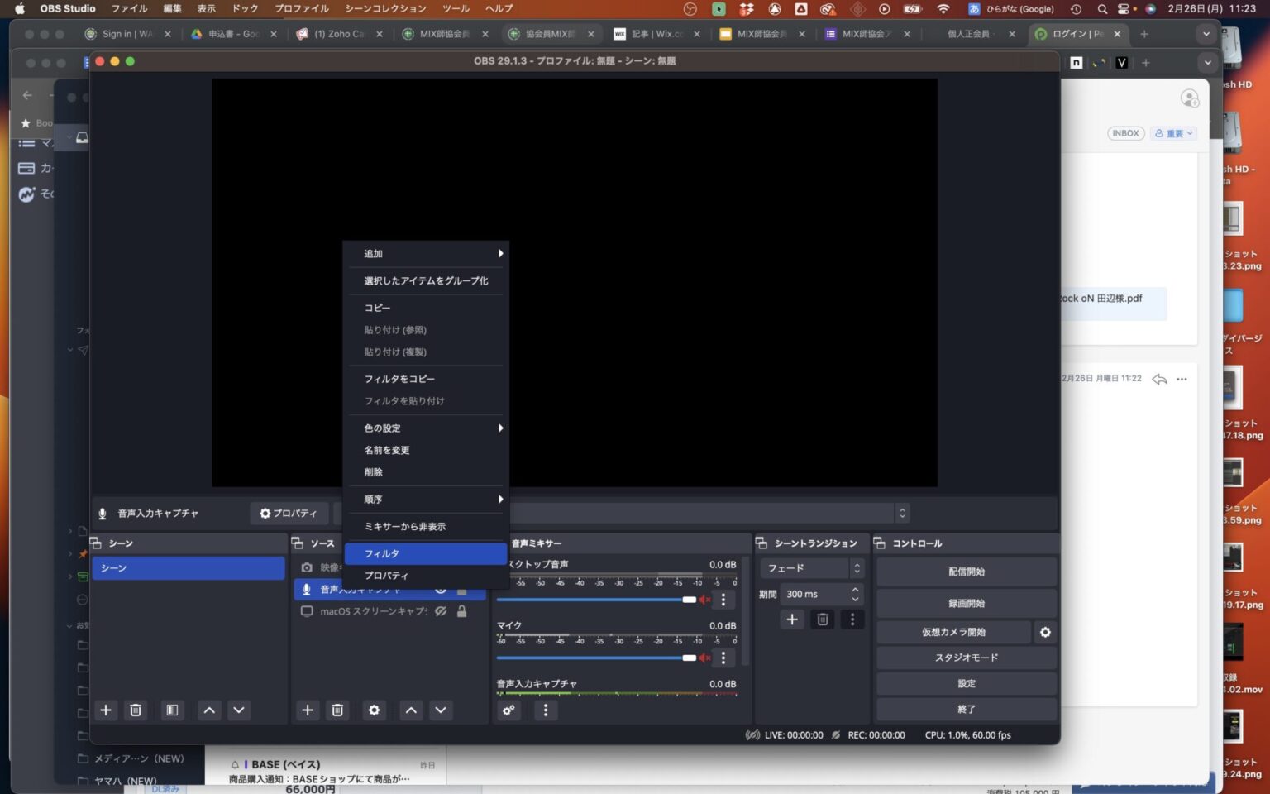Screen dimensions: 1270x794
Task: Delete the selected source using trash icon
Action: tap(337, 710)
